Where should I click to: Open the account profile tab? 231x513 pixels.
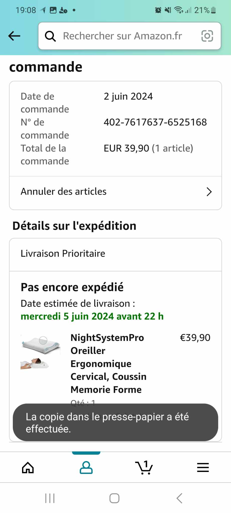[x=86, y=467]
